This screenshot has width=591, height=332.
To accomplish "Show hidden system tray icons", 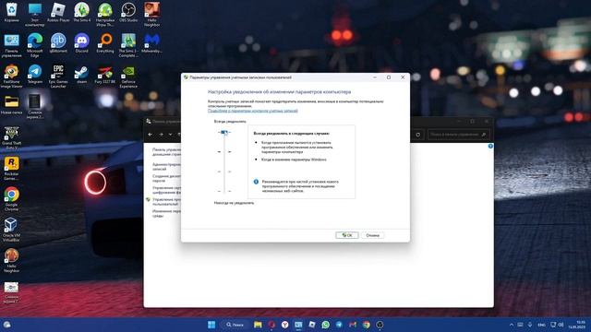I will pos(511,325).
